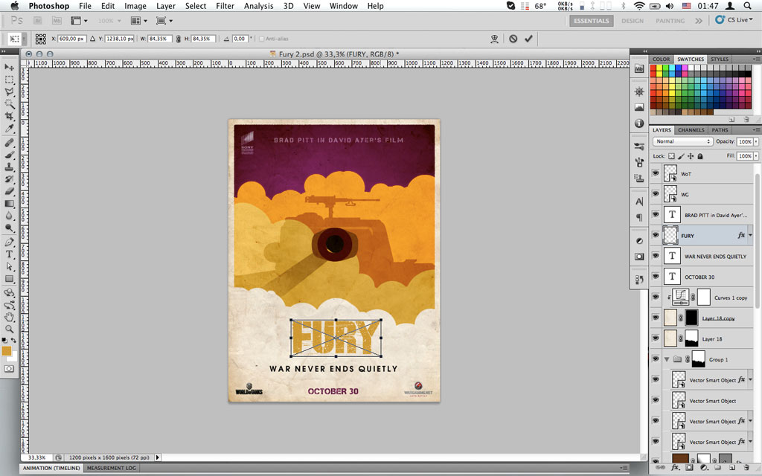The height and width of the screenshot is (476, 762).
Task: Open the Histogram panel icon in dock
Action: (x=639, y=107)
